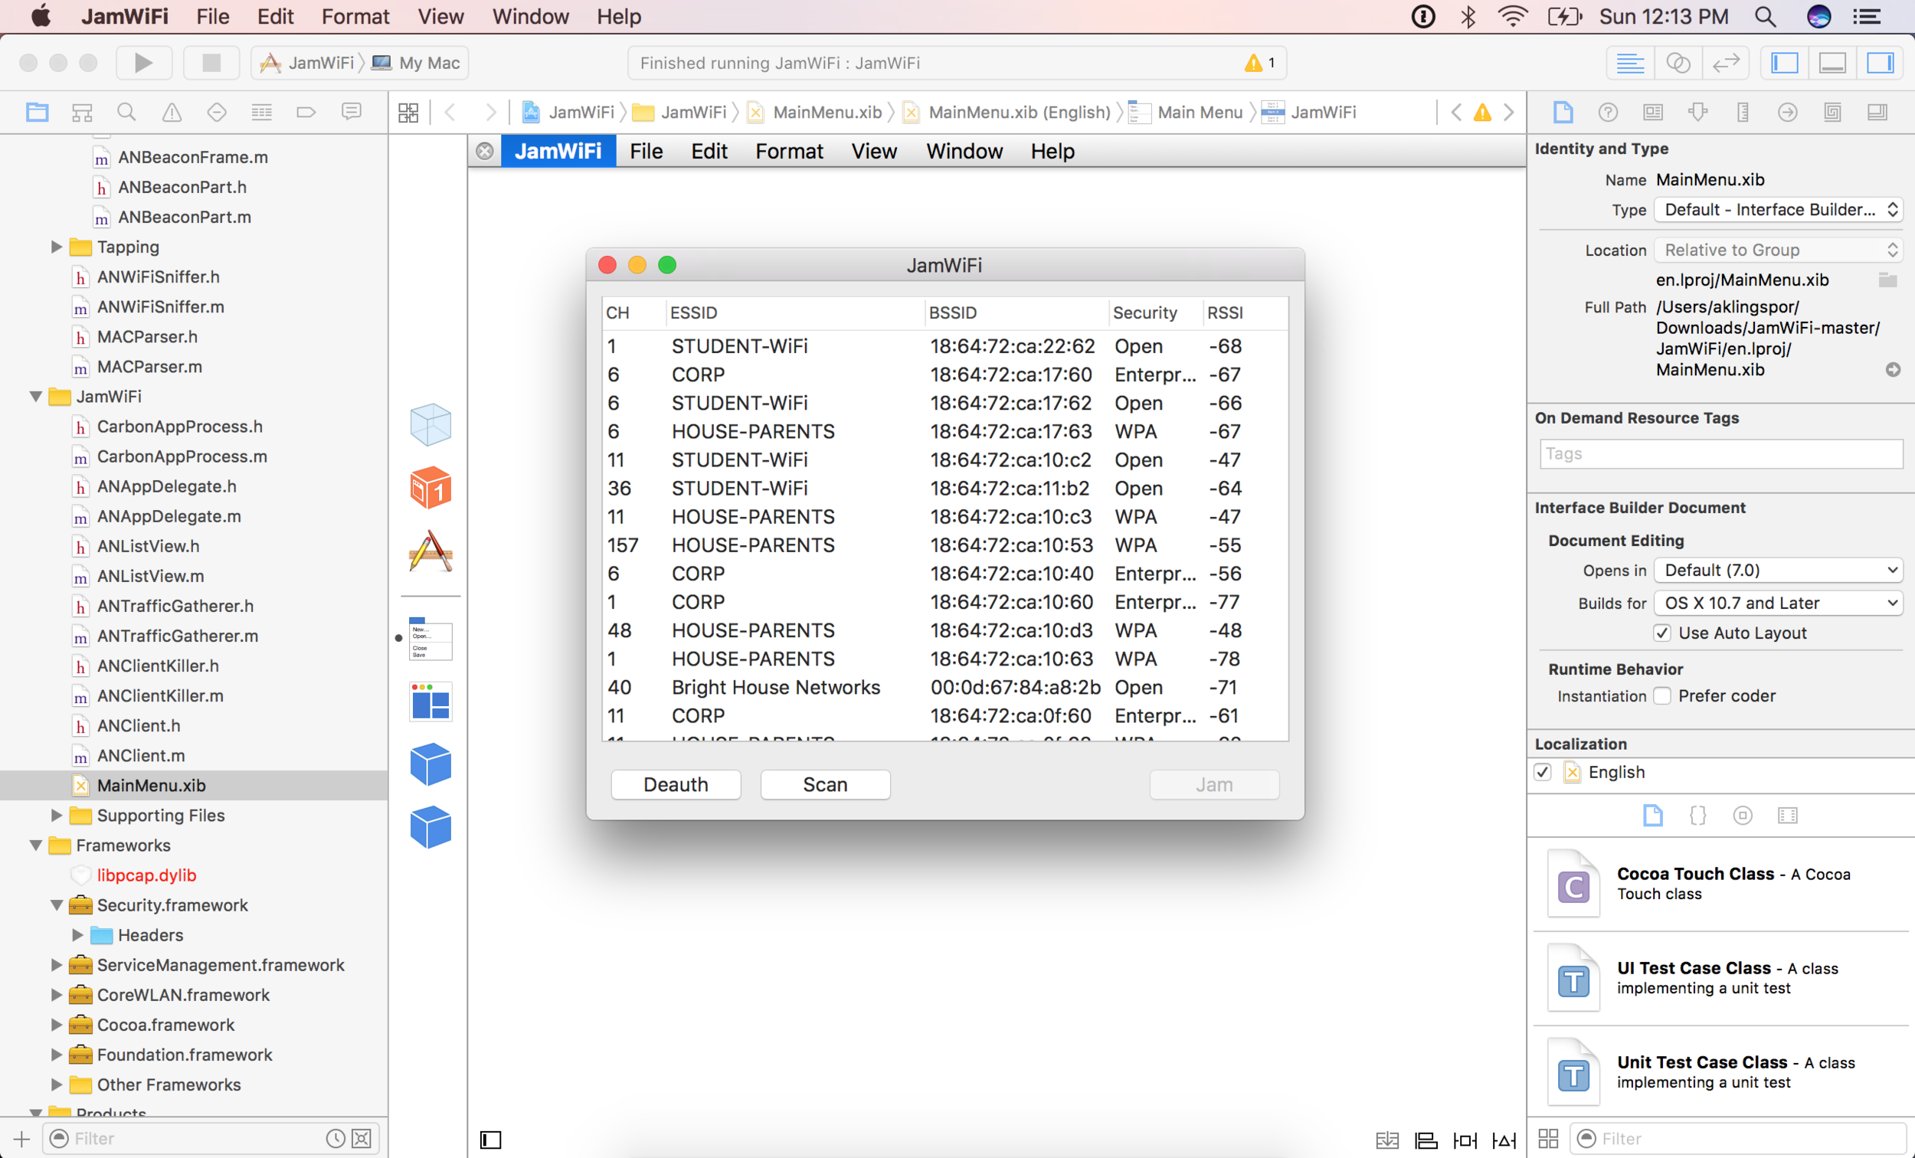Screen dimensions: 1915x1158
Task: Open the Debug navigator icon
Action: pos(262,113)
